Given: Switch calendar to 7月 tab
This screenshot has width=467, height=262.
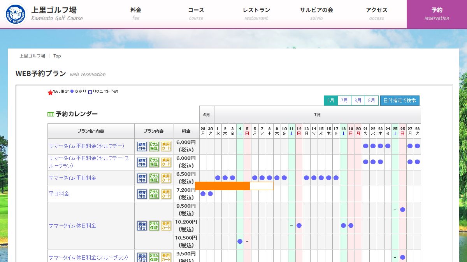Looking at the screenshot, I should 344,101.
